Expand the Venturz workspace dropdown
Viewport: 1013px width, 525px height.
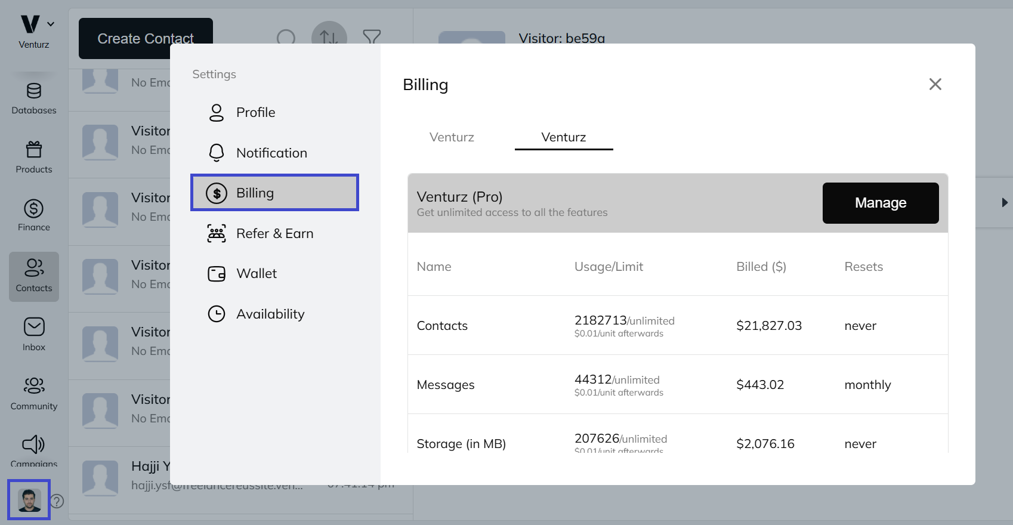click(x=51, y=24)
